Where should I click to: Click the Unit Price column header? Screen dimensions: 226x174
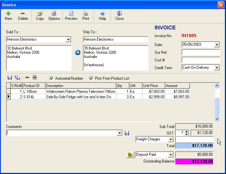pyautogui.click(x=154, y=86)
